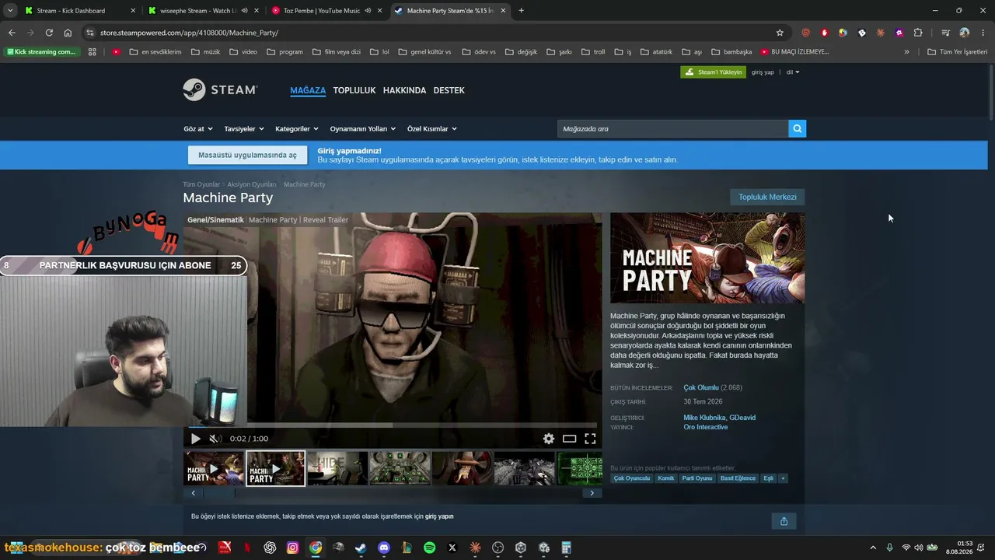
Task: Click the green 'Steam'i Yükleyin' button
Action: click(713, 72)
